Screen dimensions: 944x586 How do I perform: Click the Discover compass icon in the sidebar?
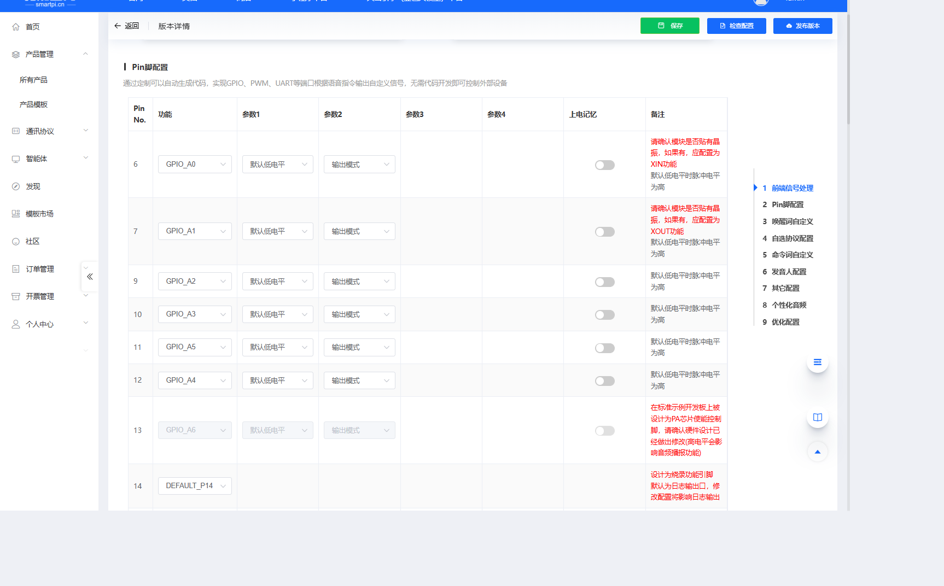point(16,186)
